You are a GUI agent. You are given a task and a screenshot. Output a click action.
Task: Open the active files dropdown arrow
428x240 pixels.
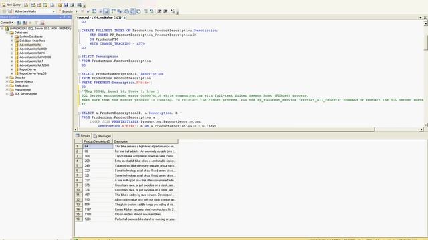pyautogui.click(x=421, y=17)
